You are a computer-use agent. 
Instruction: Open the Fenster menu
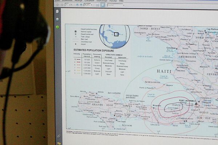tap(113, 1)
